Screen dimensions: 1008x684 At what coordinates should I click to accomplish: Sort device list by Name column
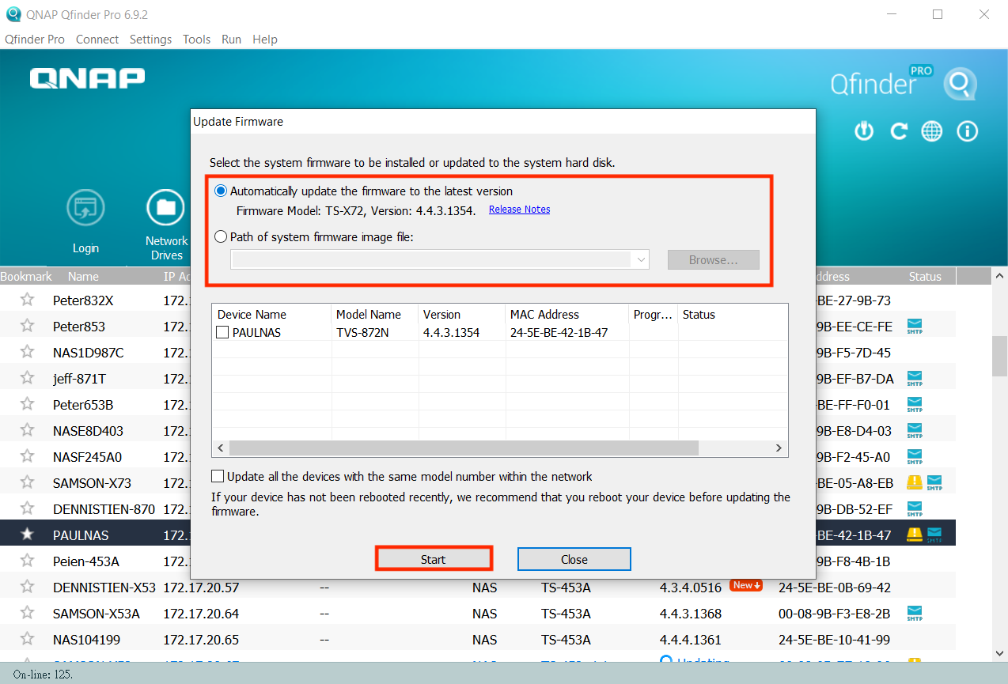pyautogui.click(x=83, y=277)
